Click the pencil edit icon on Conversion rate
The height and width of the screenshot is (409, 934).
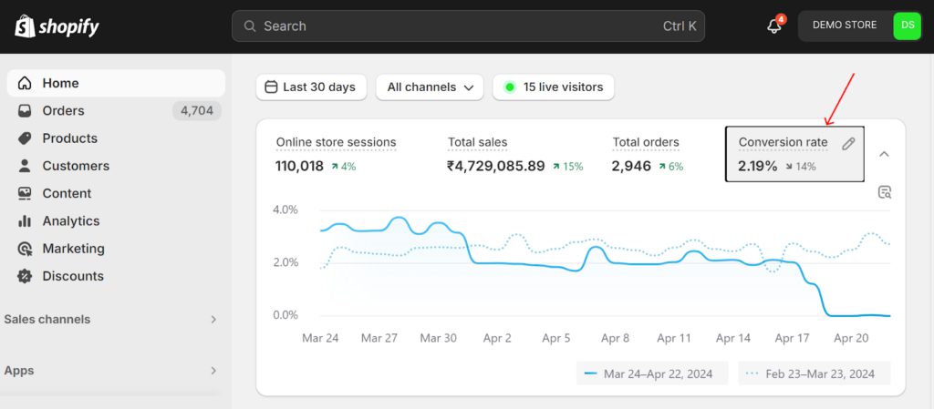[x=848, y=143]
